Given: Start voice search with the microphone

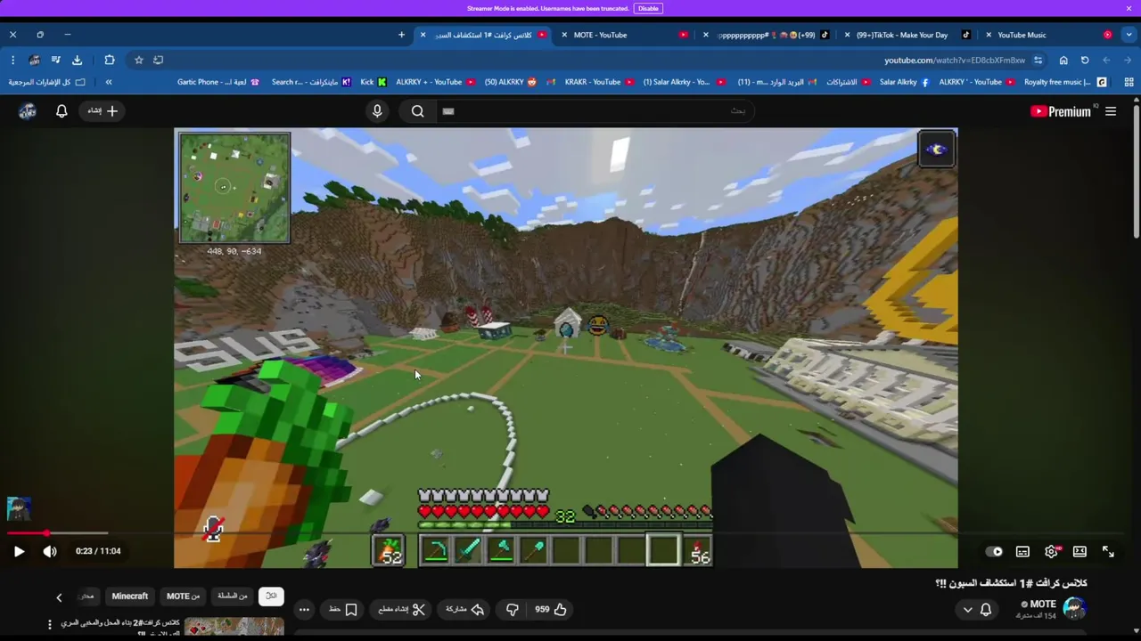Looking at the screenshot, I should click(377, 111).
